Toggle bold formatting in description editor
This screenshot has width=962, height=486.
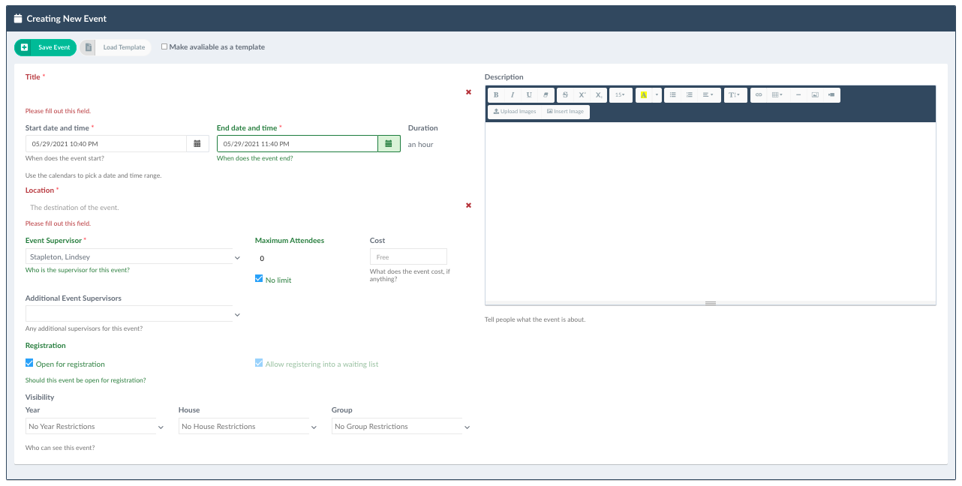(496, 95)
